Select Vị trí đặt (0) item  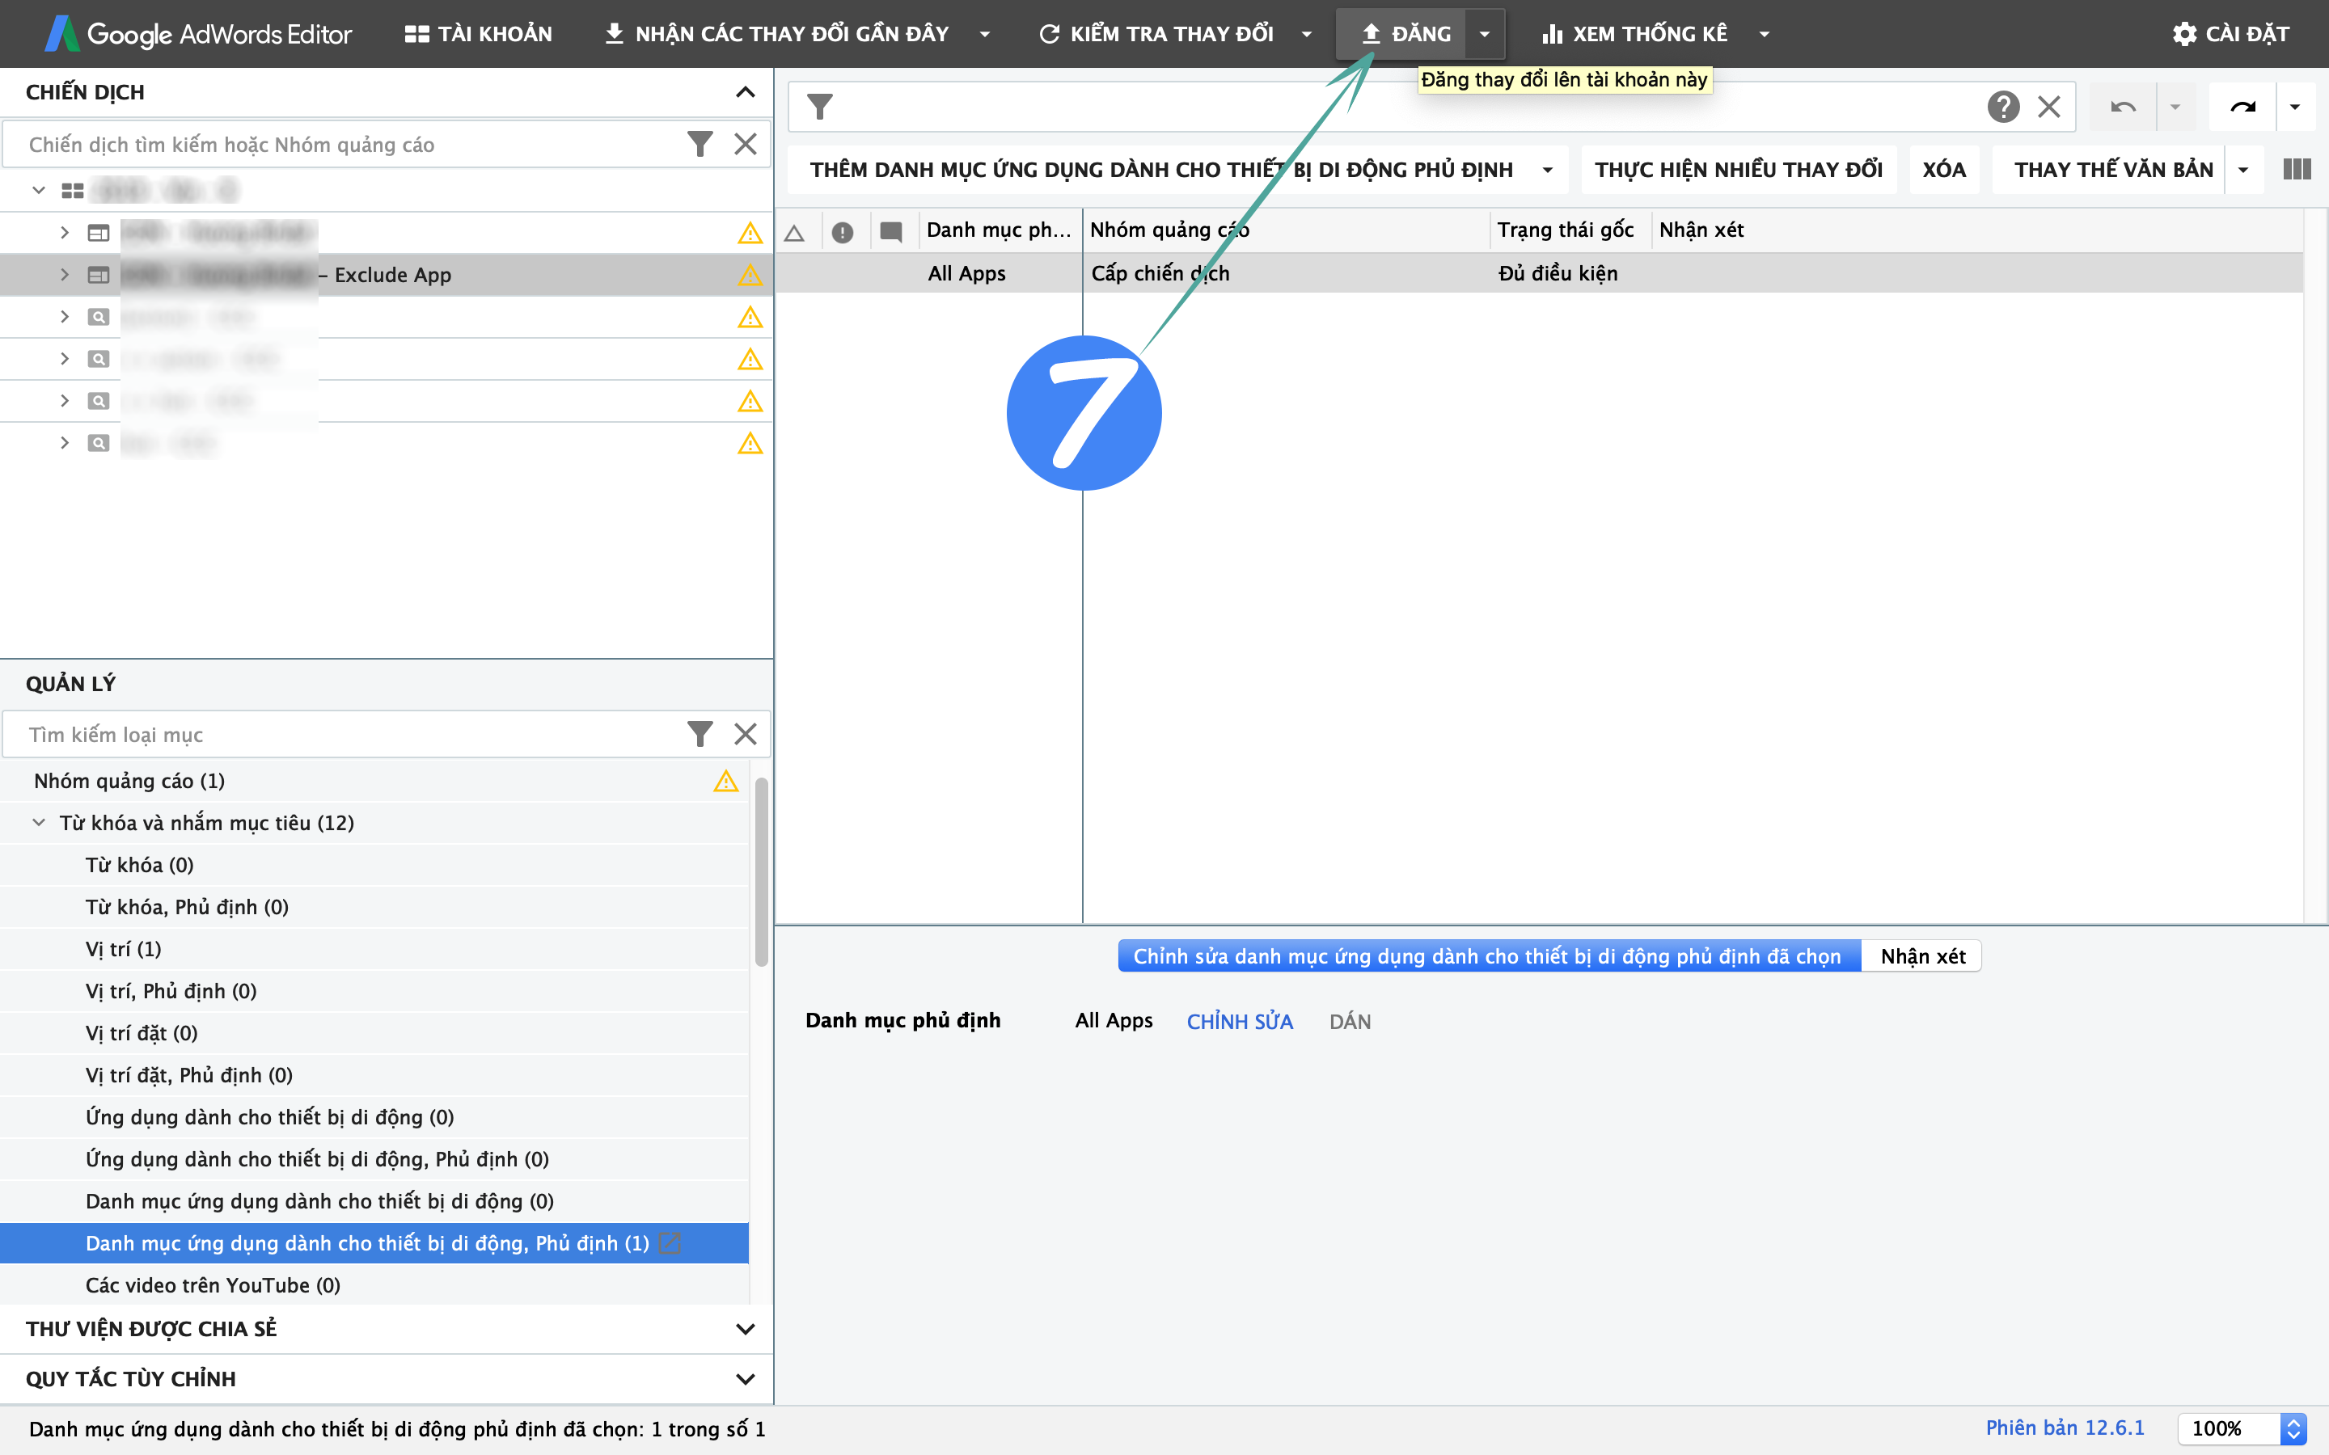(374, 1034)
